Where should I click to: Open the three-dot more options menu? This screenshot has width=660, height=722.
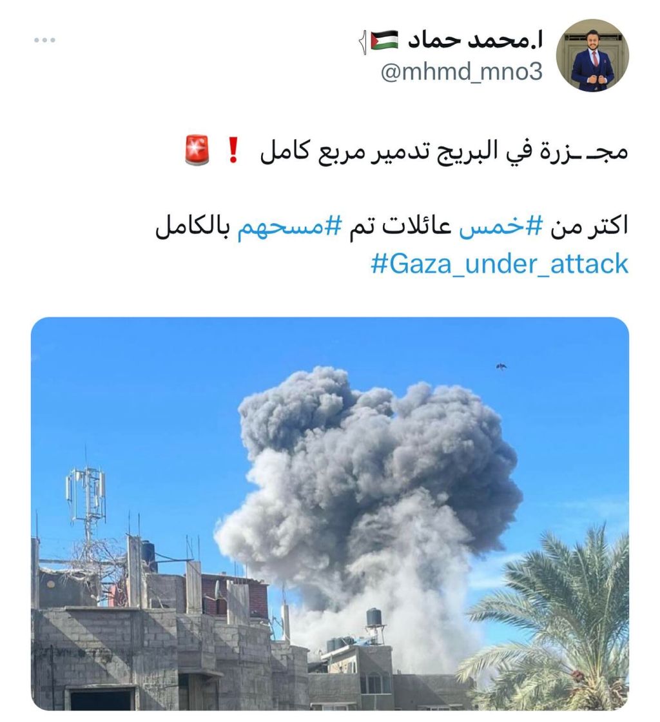pyautogui.click(x=44, y=41)
